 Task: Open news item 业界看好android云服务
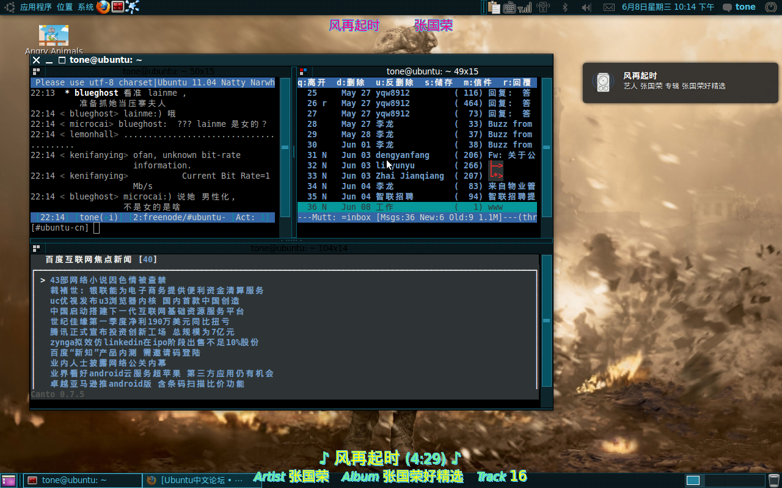[x=162, y=373]
